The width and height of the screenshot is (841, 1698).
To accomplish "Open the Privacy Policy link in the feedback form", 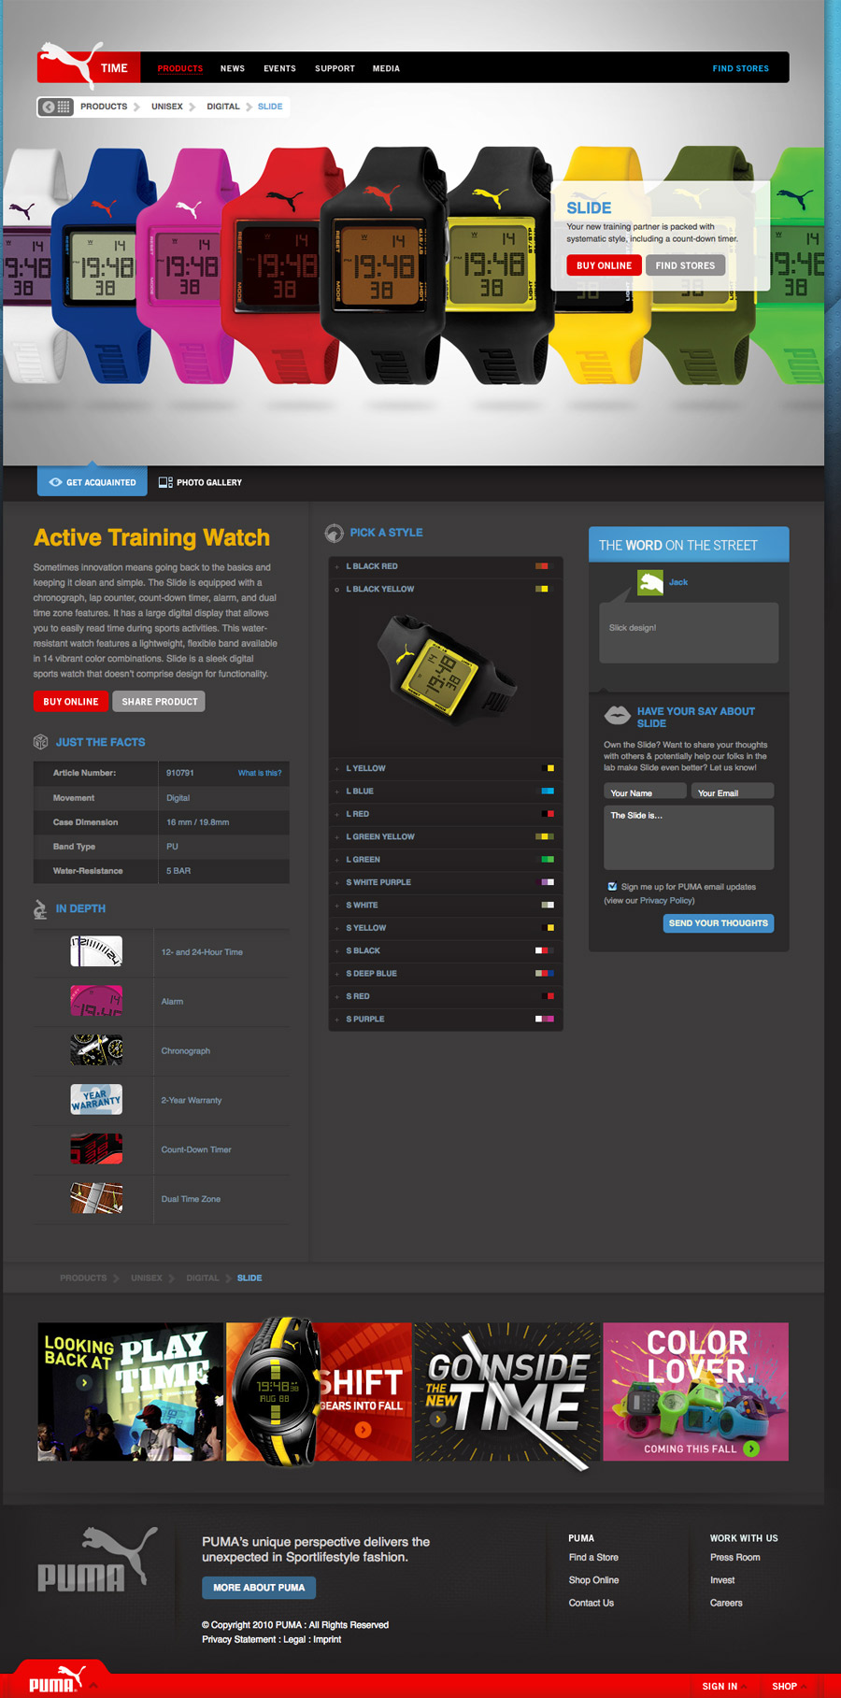I will [x=665, y=901].
